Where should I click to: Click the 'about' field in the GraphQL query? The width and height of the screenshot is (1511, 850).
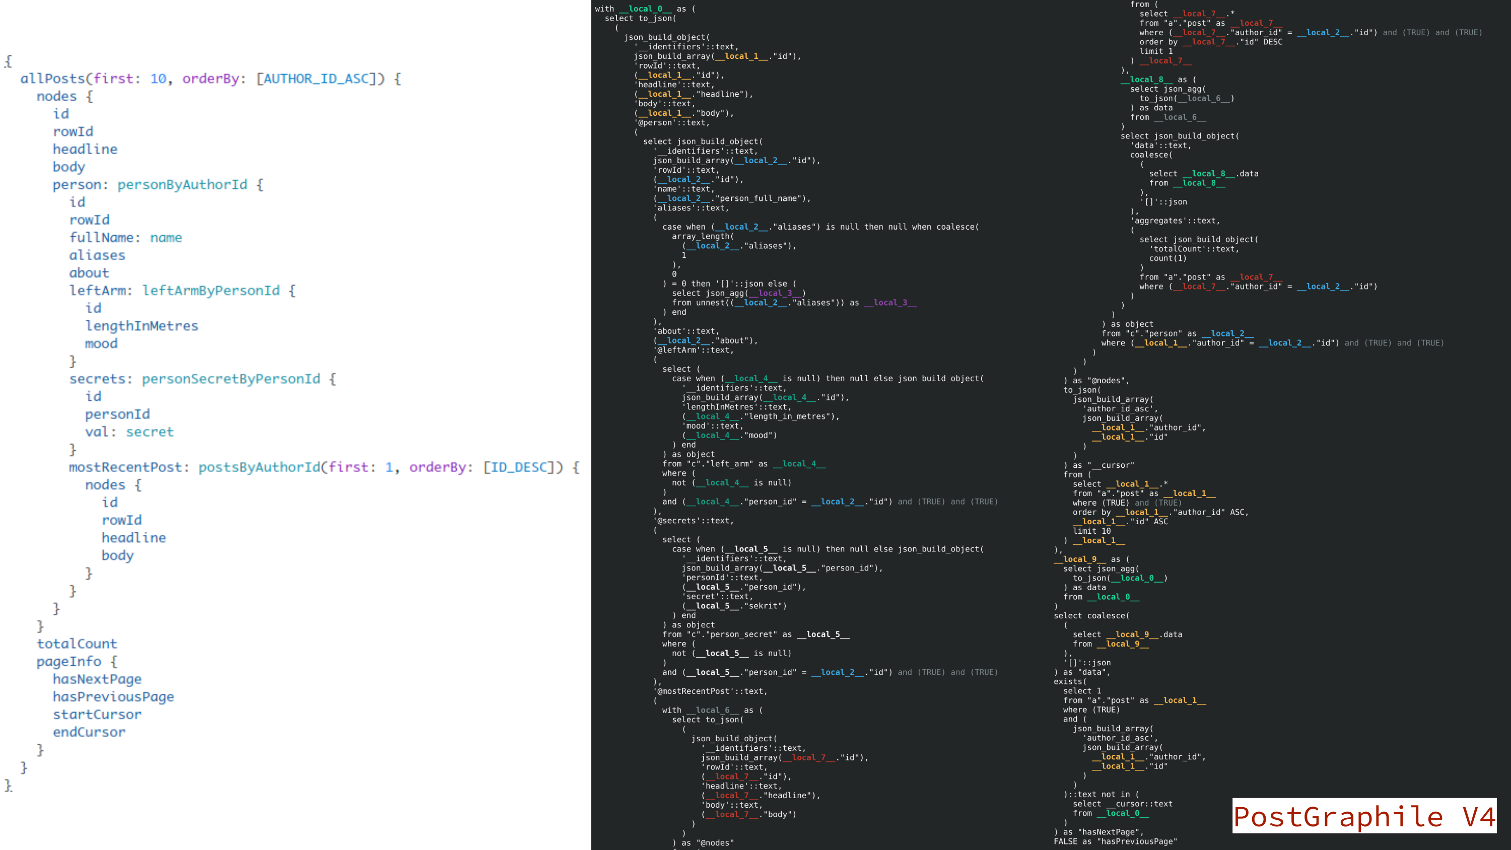pos(89,273)
